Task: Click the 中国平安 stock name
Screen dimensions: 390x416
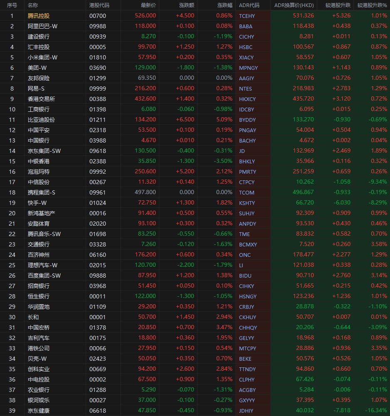Action: pyautogui.click(x=39, y=130)
